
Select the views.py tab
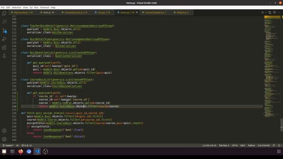coord(127,12)
